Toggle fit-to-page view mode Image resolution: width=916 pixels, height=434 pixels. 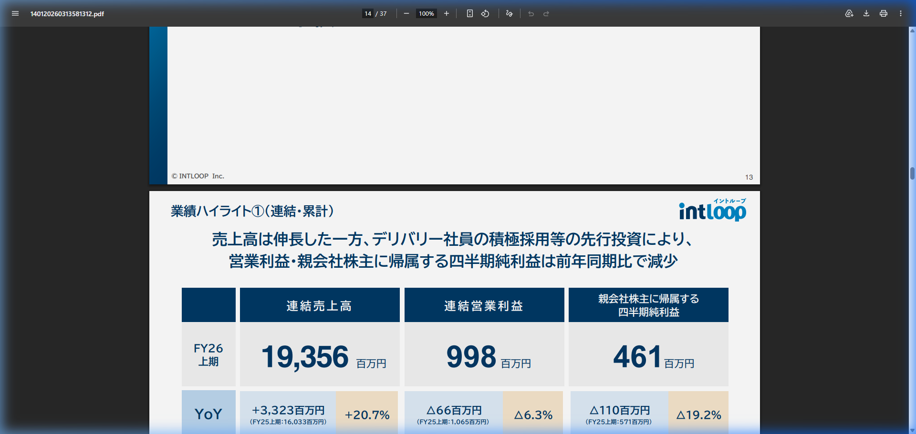coord(469,14)
